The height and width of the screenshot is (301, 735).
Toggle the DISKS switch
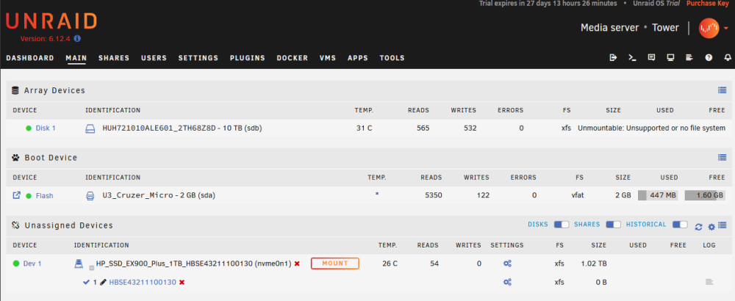[x=561, y=225]
